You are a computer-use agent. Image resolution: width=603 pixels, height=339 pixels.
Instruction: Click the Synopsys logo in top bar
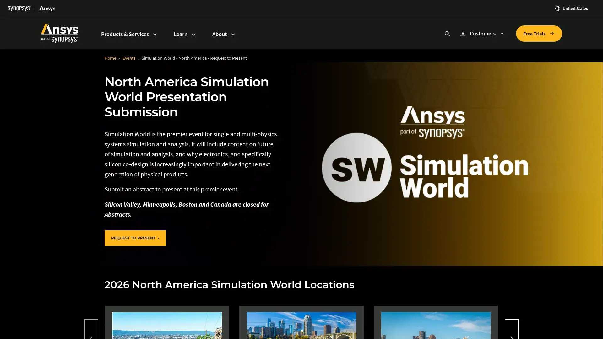pyautogui.click(x=19, y=8)
